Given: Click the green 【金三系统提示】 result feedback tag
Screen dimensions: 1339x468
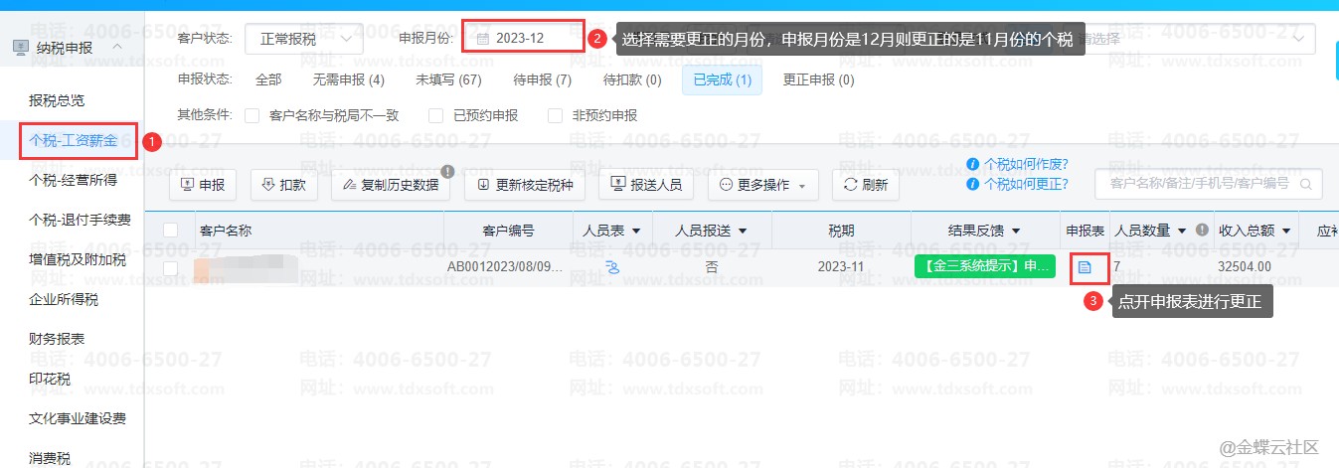Looking at the screenshot, I should pos(984,267).
